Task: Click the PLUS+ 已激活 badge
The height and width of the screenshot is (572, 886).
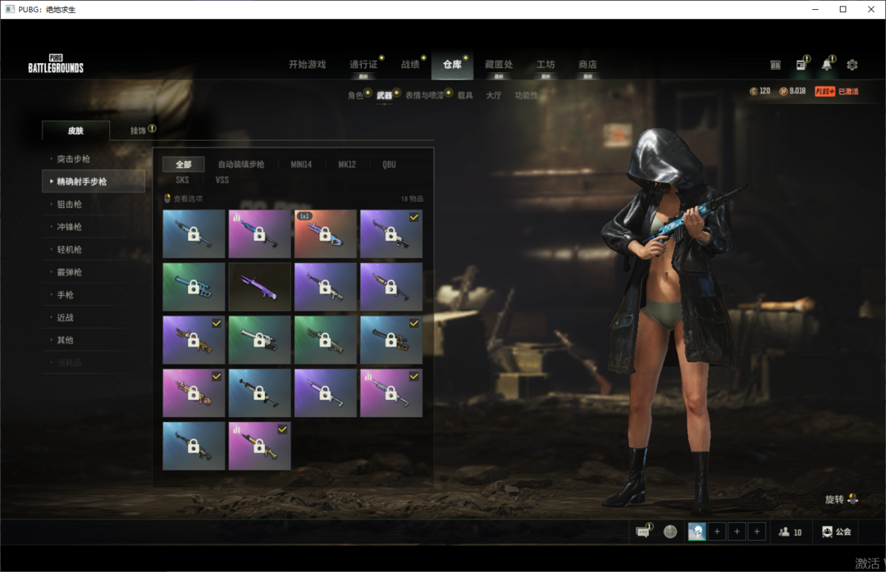Action: 836,92
